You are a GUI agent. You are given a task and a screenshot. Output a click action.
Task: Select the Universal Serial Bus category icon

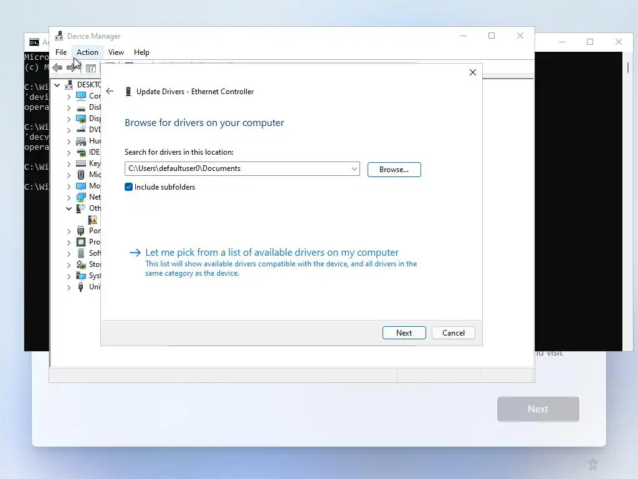click(x=81, y=287)
